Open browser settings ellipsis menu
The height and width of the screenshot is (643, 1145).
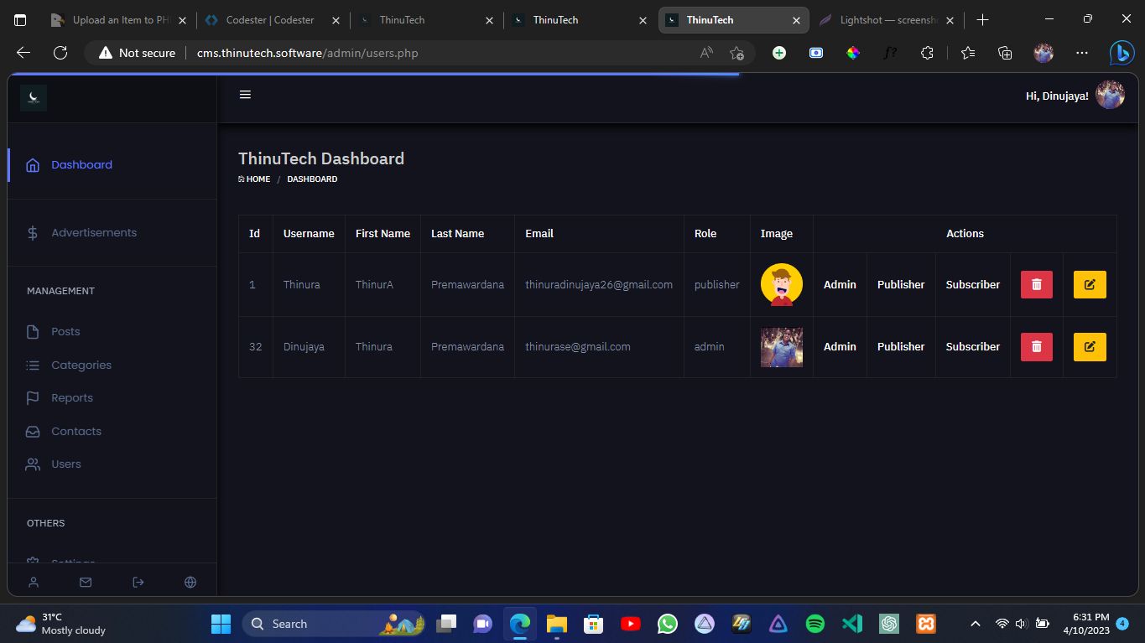click(x=1082, y=53)
